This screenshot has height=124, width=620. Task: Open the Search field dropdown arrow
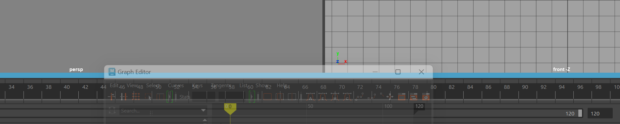[203, 111]
